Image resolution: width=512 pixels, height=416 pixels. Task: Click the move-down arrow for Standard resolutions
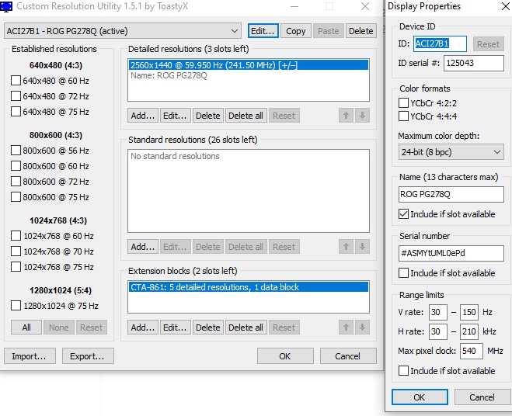click(362, 247)
